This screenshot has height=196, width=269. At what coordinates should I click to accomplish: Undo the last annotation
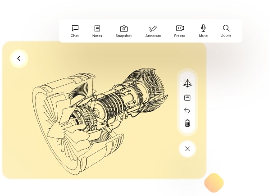187,110
